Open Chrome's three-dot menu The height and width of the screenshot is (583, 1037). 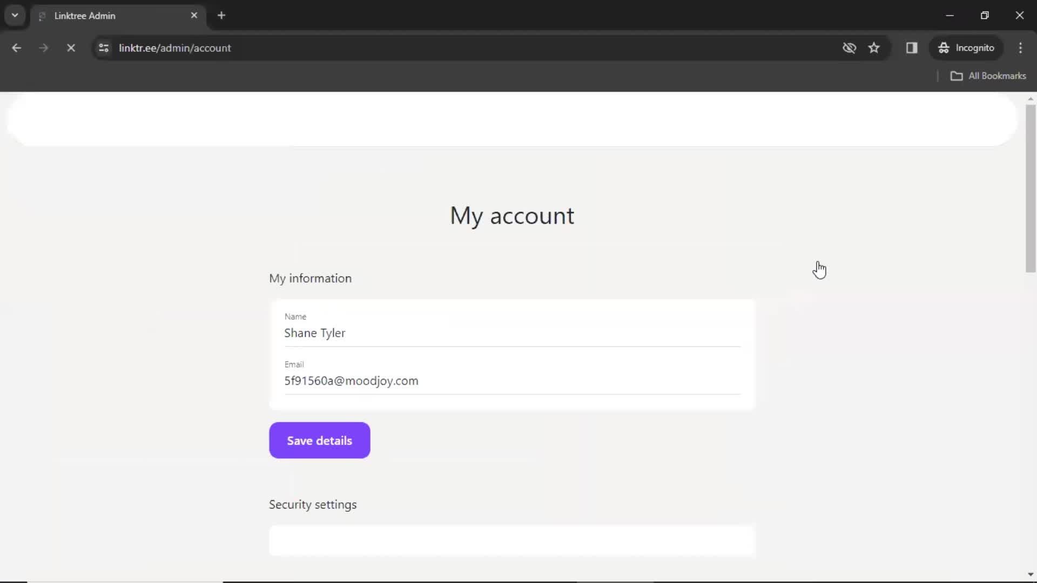pyautogui.click(x=1020, y=48)
